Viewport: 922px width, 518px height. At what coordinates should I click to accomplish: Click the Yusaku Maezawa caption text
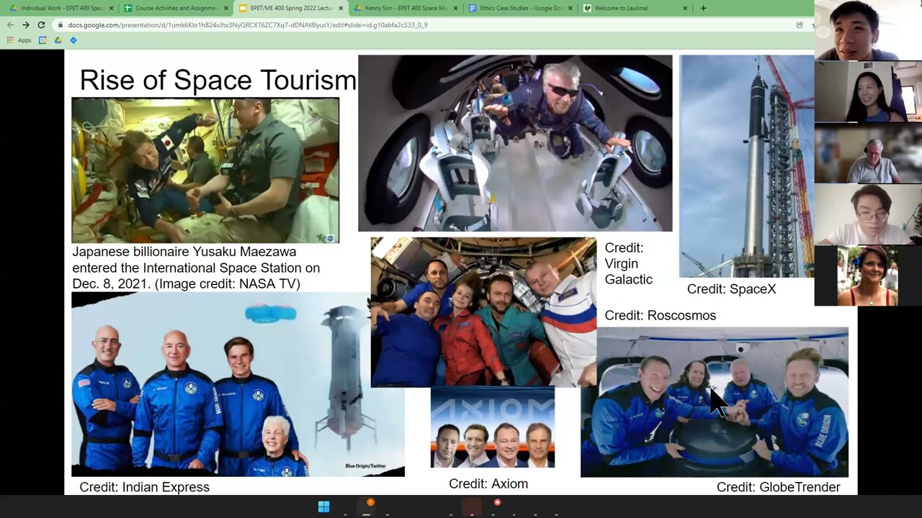click(x=196, y=268)
